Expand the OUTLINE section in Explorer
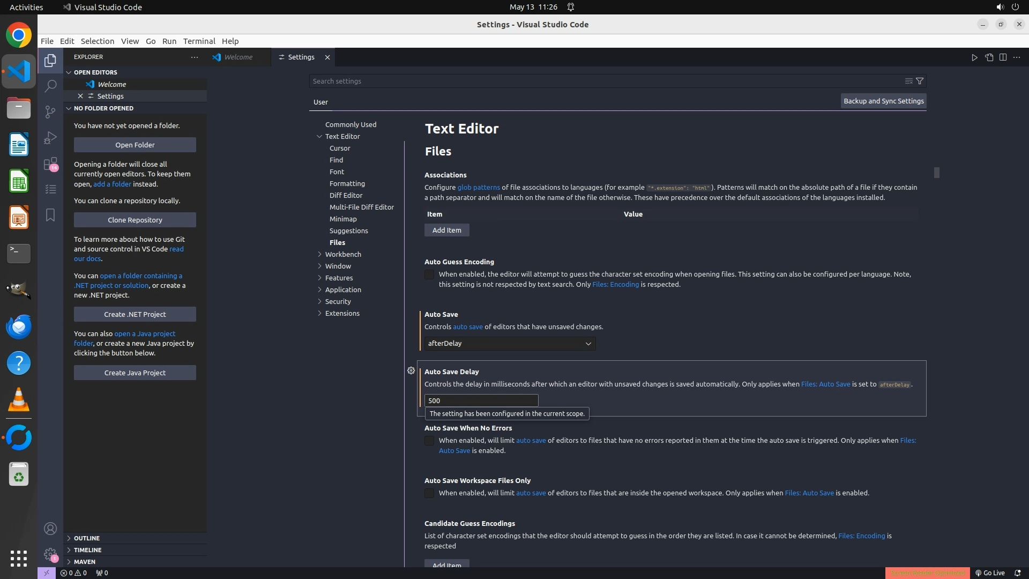 (x=87, y=538)
